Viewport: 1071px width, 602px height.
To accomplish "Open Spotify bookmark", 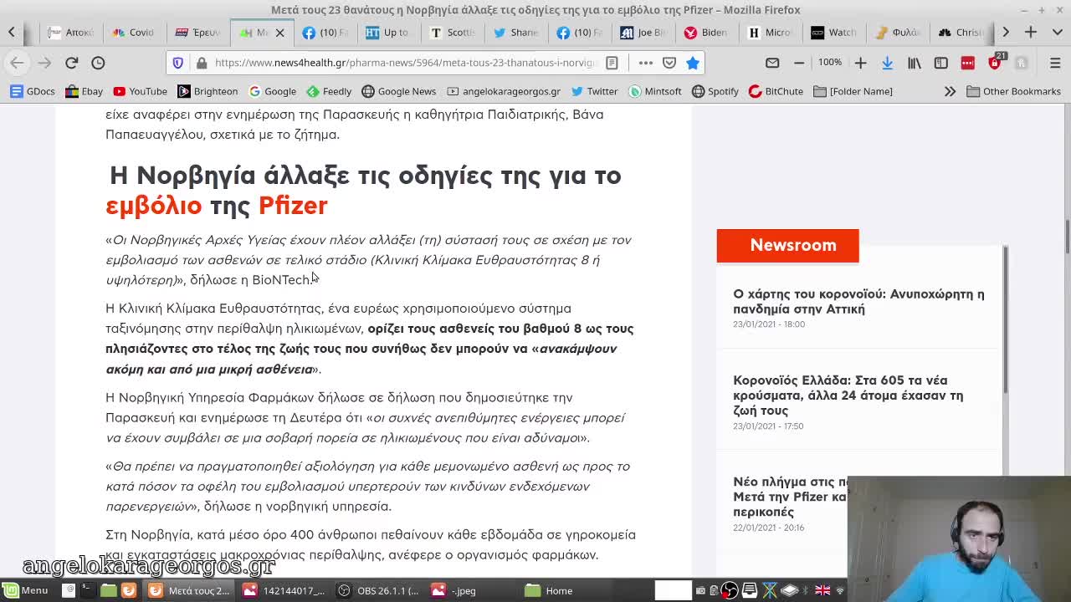I will [x=715, y=91].
